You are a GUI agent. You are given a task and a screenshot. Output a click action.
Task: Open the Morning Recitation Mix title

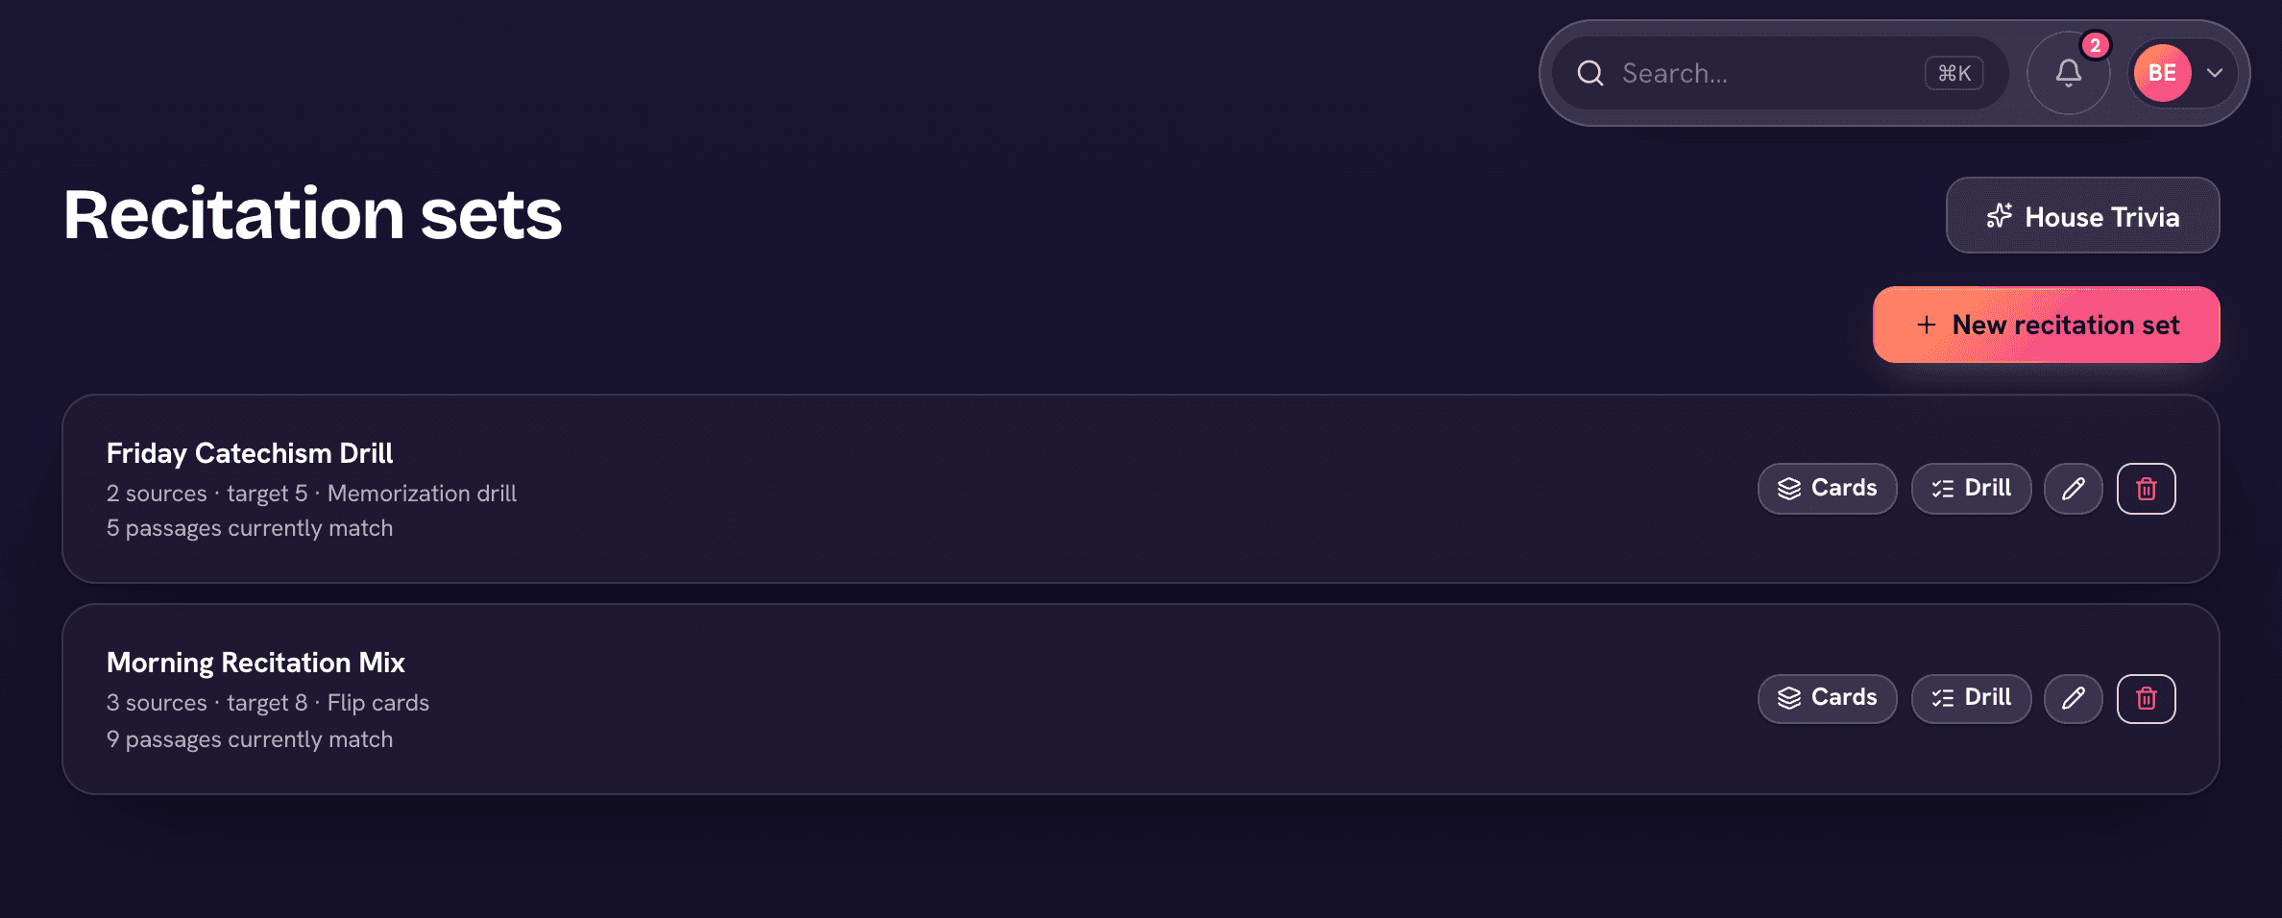click(255, 663)
